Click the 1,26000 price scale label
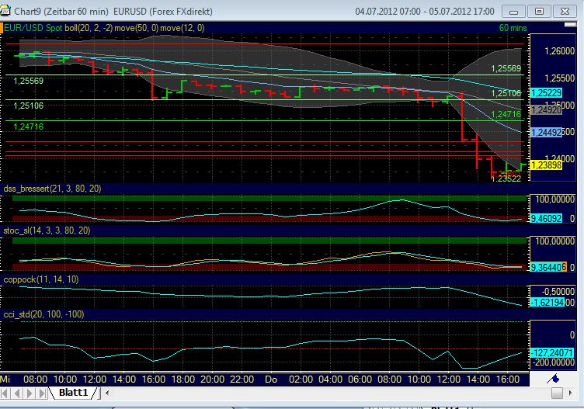The height and width of the screenshot is (409, 584). click(x=559, y=51)
